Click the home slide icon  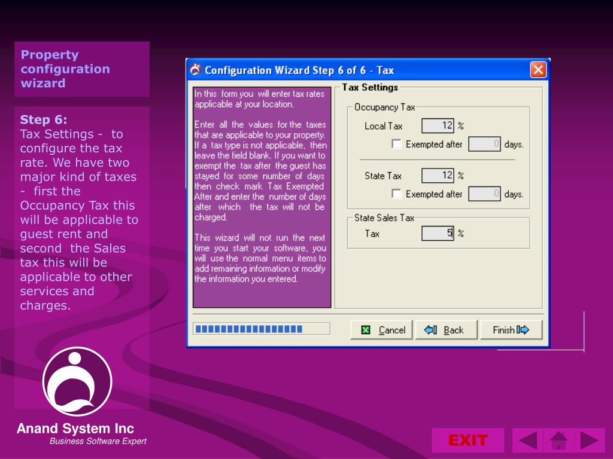pos(559,440)
